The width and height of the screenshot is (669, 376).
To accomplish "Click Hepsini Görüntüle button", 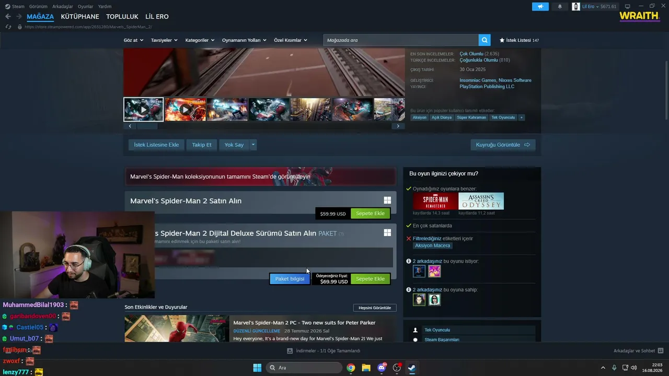I will [375, 308].
